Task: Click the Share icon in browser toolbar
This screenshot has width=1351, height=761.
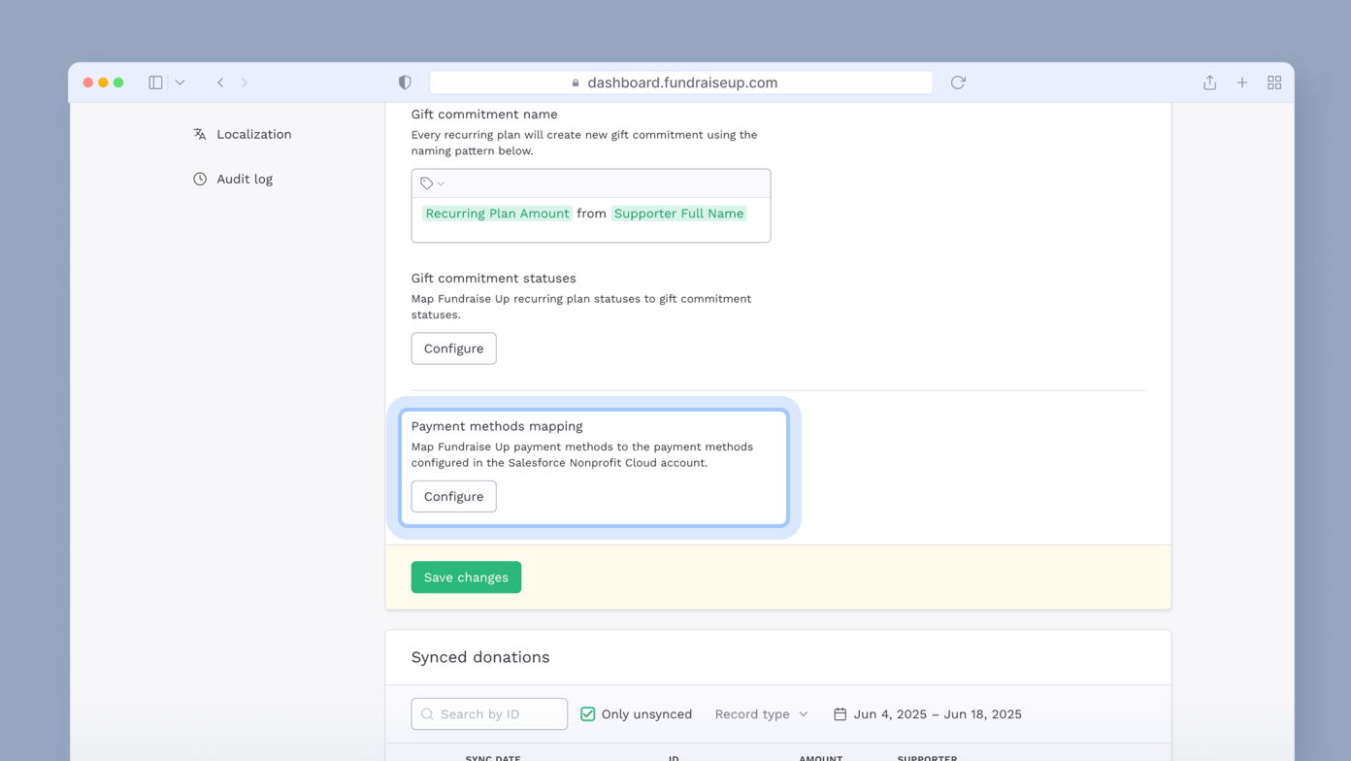Action: [1209, 83]
